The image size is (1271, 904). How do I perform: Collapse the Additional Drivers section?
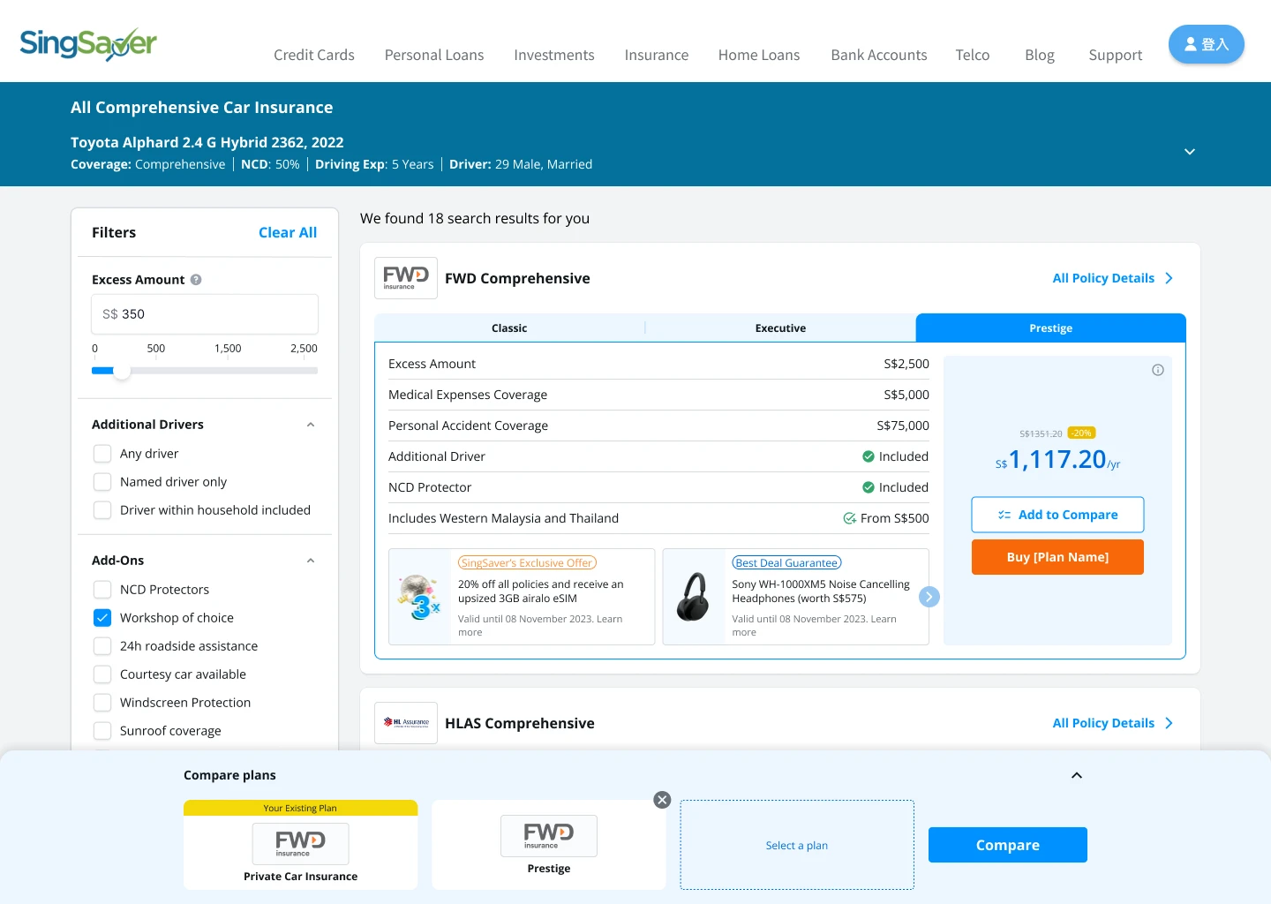pyautogui.click(x=311, y=425)
